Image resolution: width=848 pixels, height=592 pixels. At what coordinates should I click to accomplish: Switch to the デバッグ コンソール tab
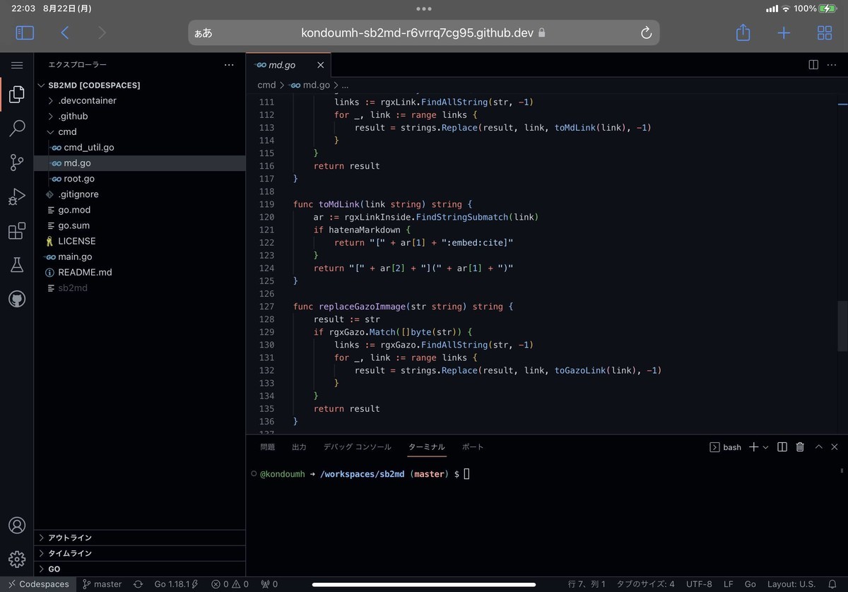click(x=357, y=447)
